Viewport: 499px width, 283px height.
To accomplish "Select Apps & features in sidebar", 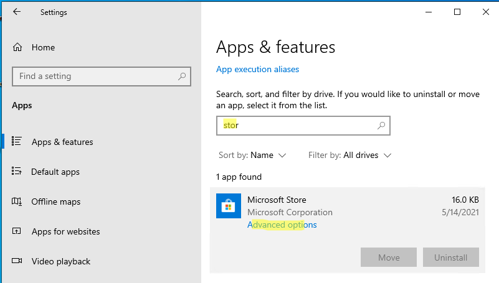I will [x=62, y=142].
